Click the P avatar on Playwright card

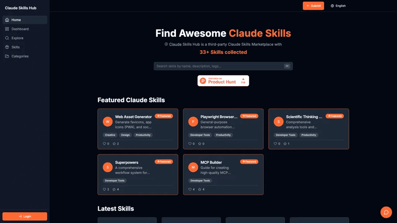[193, 122]
